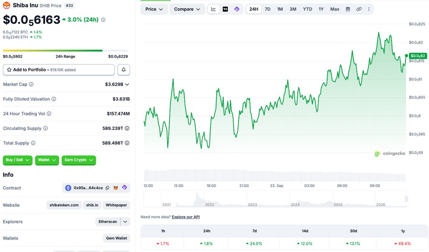Viewport: 429px width, 252px height.
Task: Click the #33 rank badge
Action: [x=70, y=5]
